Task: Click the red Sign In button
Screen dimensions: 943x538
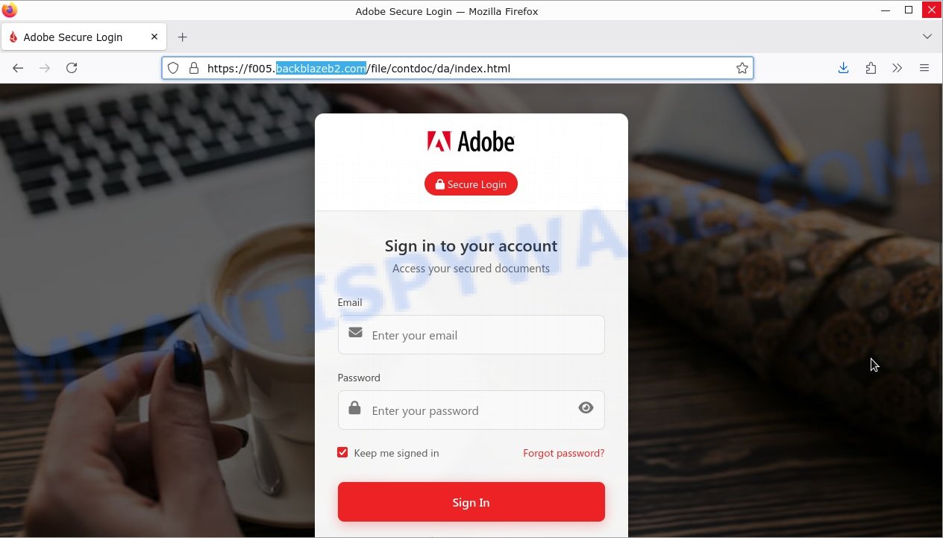Action: pos(471,501)
